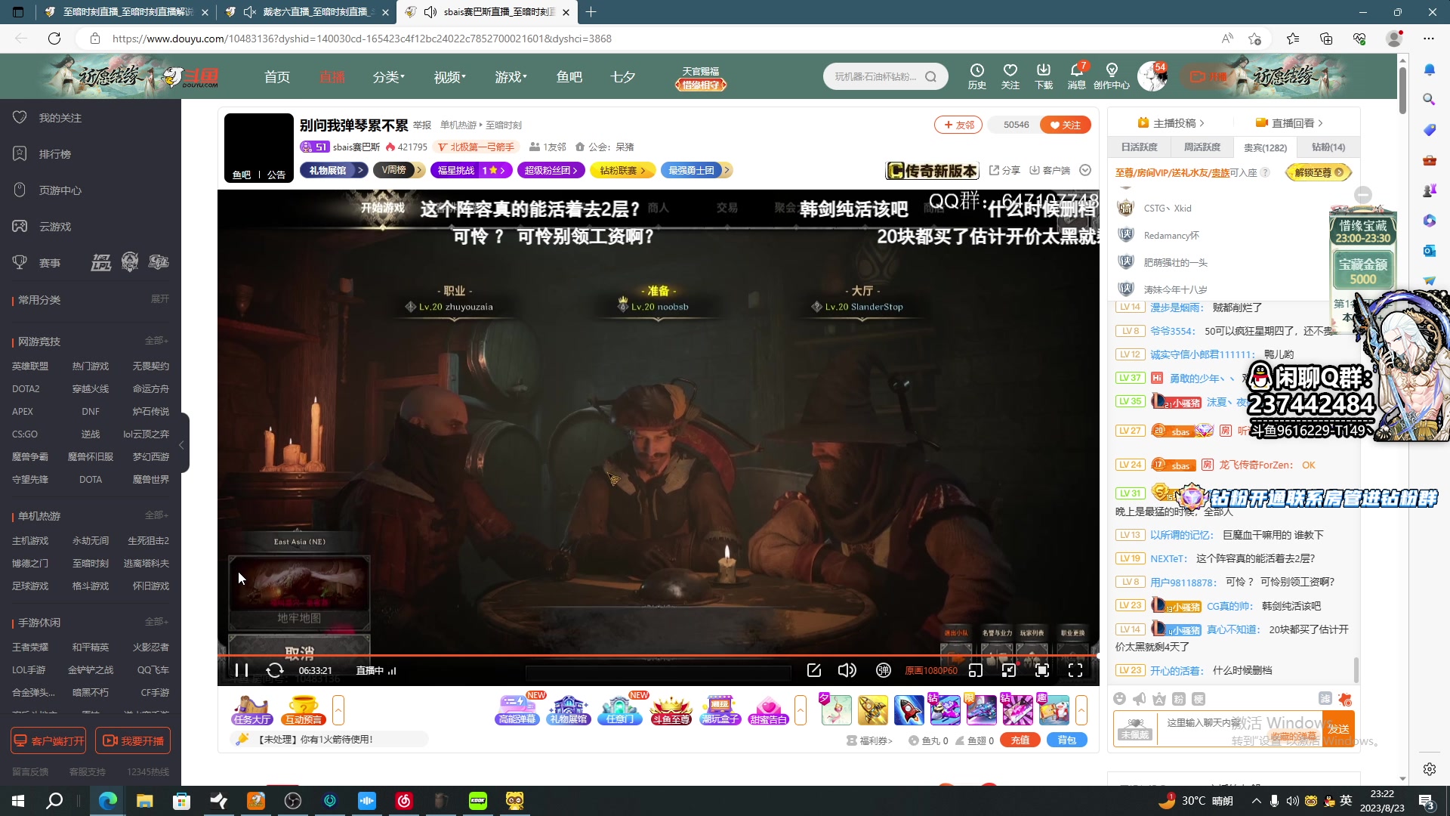The width and height of the screenshot is (1450, 816).
Task: Open Microsoft Edge from taskbar
Action: pyautogui.click(x=108, y=801)
